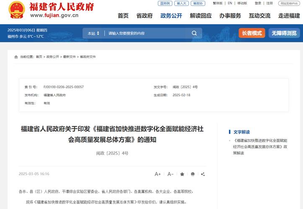Screen dimensions: 303x209
Task: Click the 生成日期 value 2025-02-18
Action: click(181, 95)
